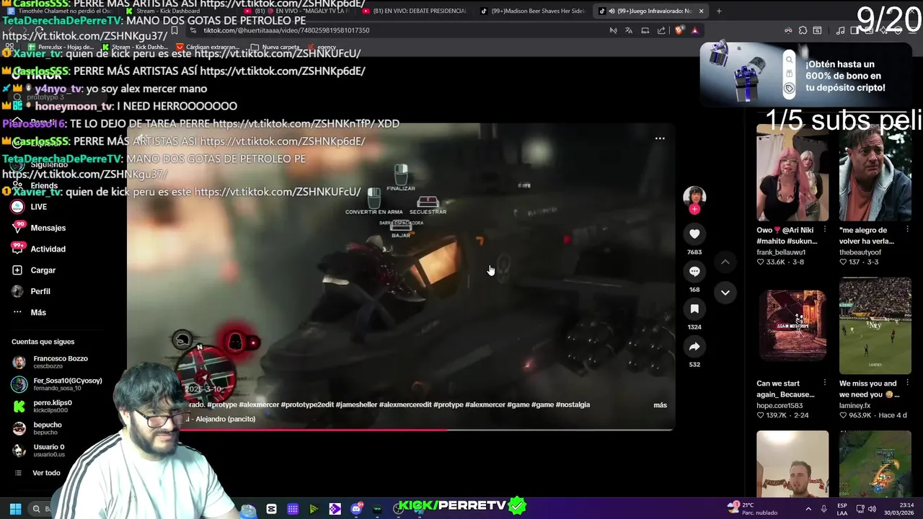
Task: Mute the Juego Infravalorado tab speaker icon
Action: 611,11
